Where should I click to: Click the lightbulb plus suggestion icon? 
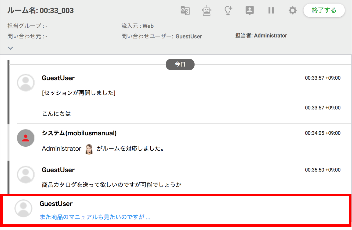pos(228,10)
